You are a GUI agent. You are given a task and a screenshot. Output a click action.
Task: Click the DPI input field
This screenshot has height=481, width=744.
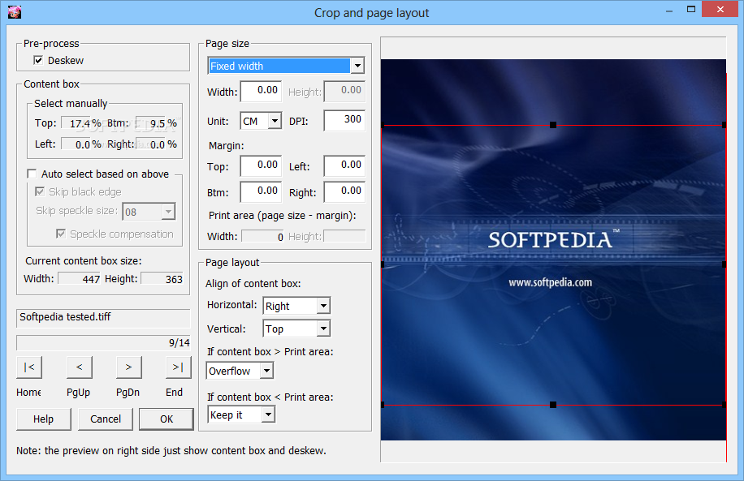point(344,120)
